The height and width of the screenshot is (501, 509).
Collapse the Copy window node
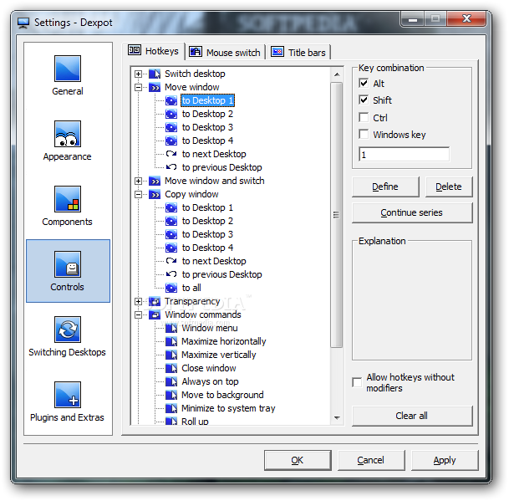pos(138,194)
